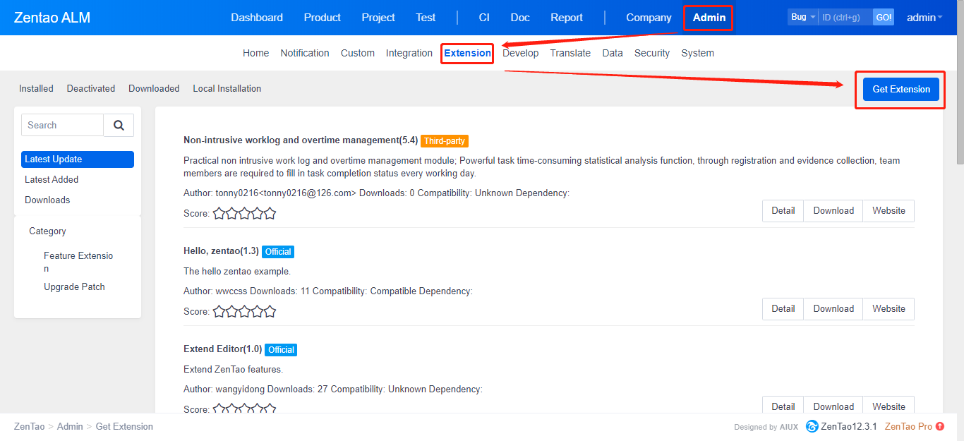Select Latest Update filter

tap(78, 159)
